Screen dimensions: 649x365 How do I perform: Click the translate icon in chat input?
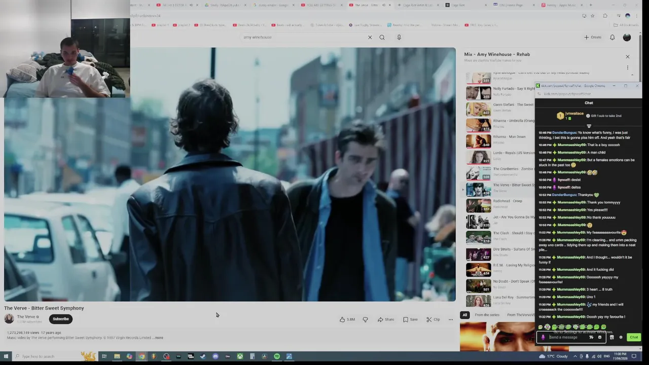pos(591,337)
